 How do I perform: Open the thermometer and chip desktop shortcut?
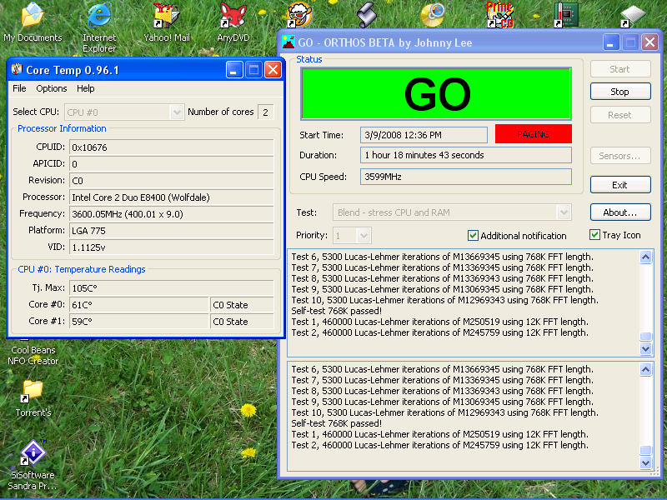point(566,14)
